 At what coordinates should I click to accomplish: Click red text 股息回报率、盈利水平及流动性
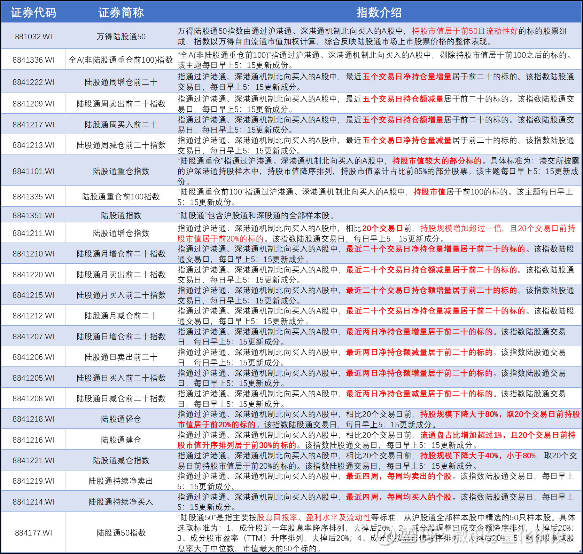click(x=314, y=517)
